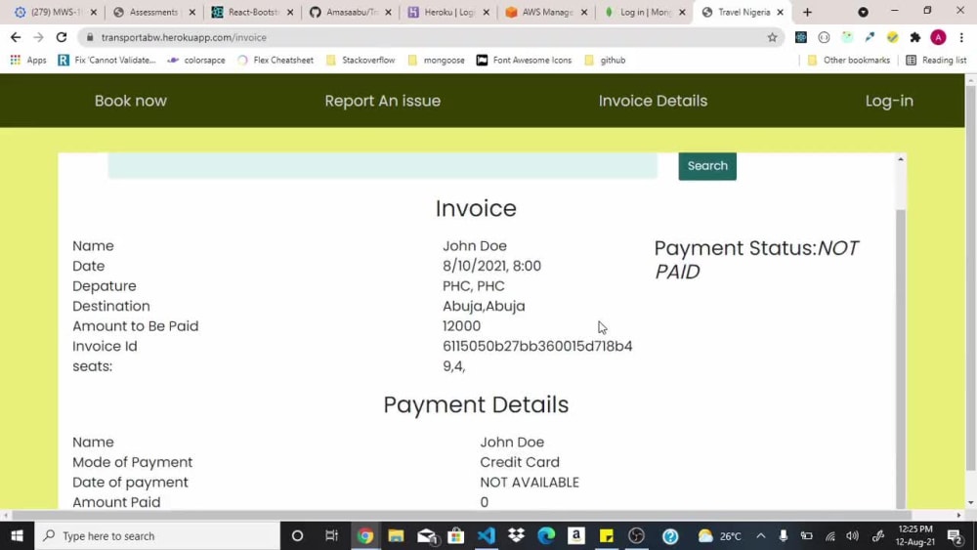Go to Invoice Details in the navbar
977x550 pixels.
tap(653, 101)
